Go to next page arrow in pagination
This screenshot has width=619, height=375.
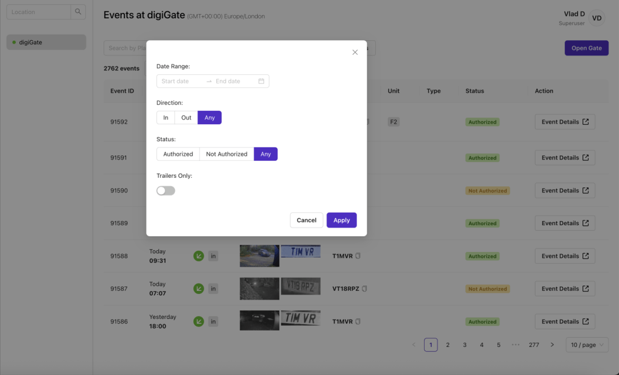pos(552,345)
